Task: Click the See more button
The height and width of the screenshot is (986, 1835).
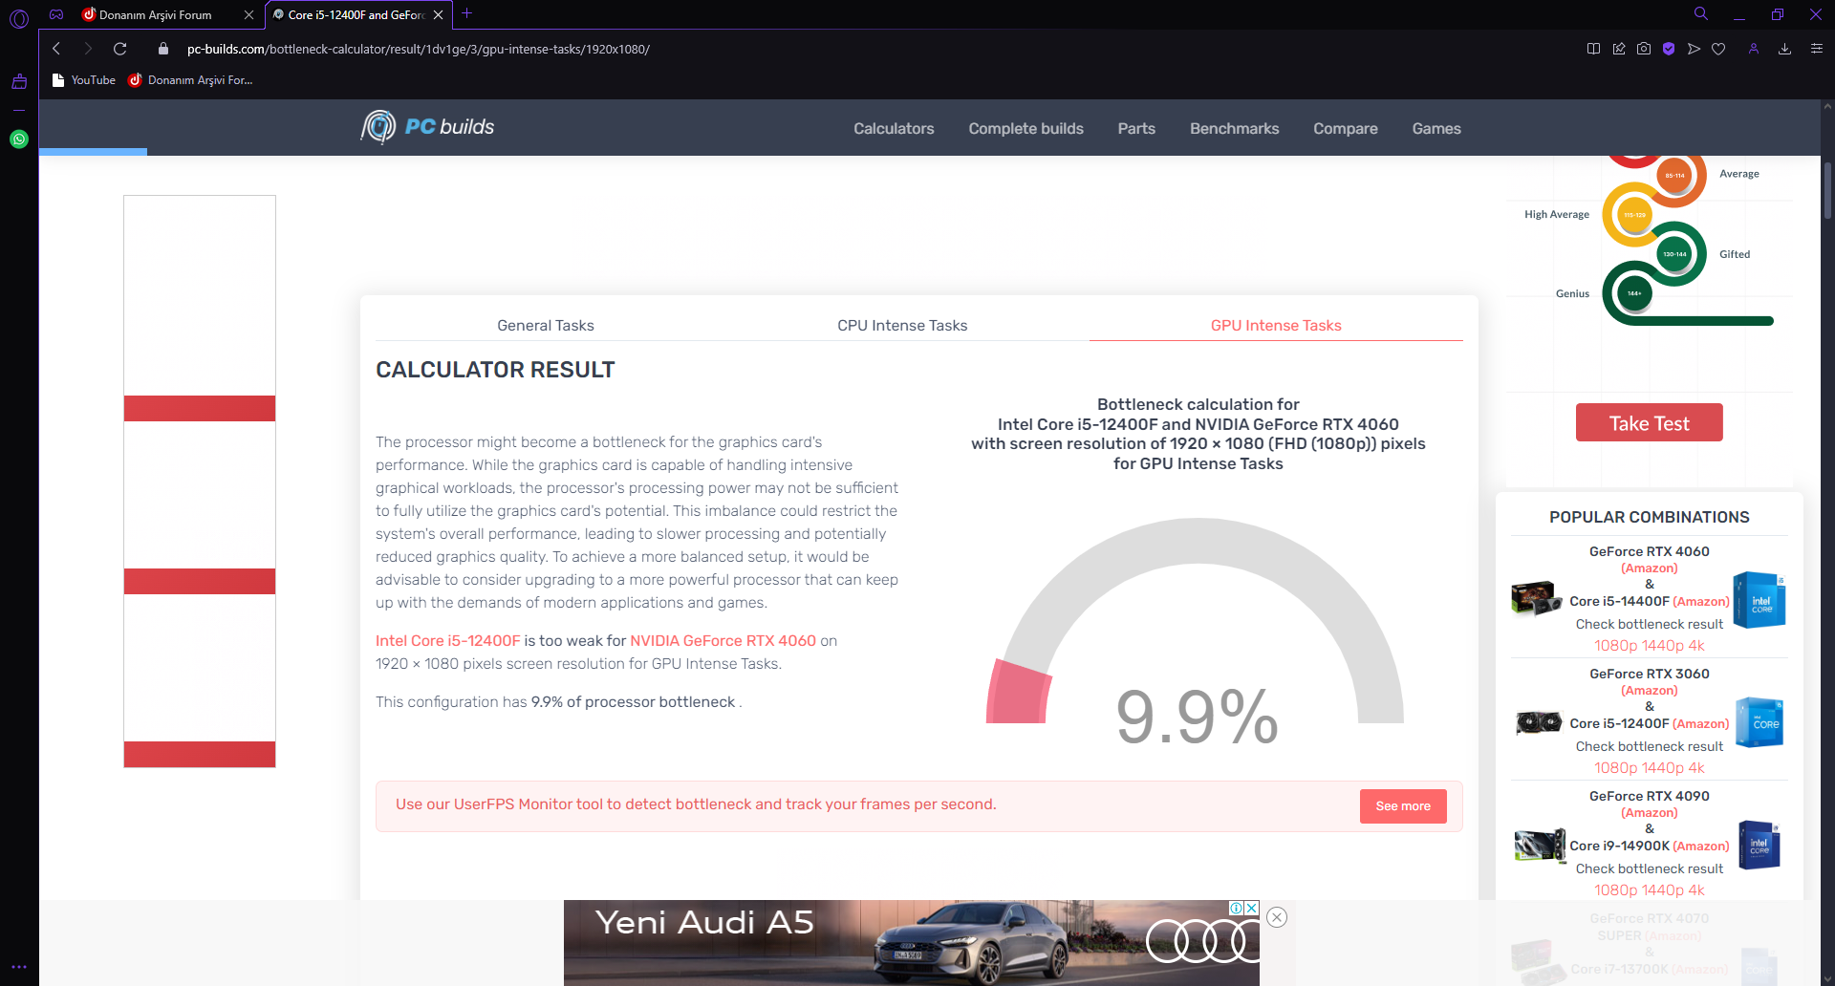Action: click(x=1403, y=806)
